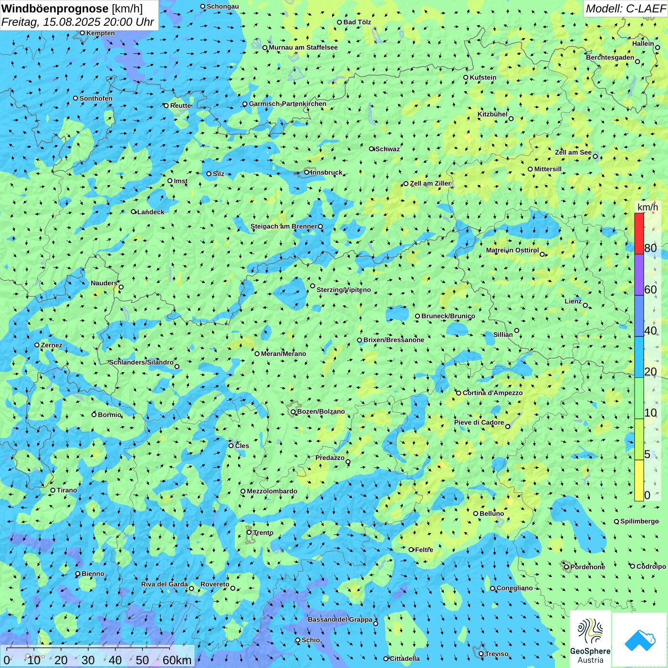Click the 'Rovereto' label
The image size is (668, 668).
click(x=215, y=584)
